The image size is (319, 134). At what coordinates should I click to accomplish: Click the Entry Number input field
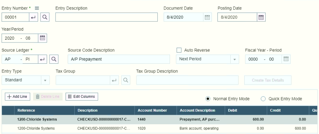coord(15,17)
